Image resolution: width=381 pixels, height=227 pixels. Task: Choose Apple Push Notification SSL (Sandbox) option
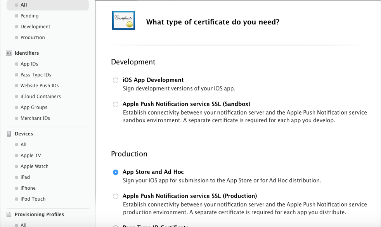click(x=116, y=104)
